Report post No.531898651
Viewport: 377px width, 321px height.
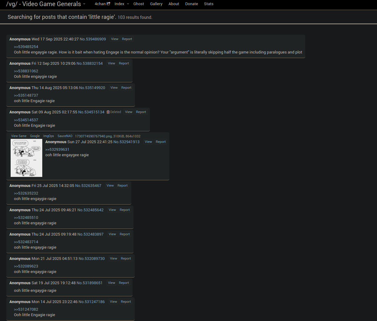(124, 283)
